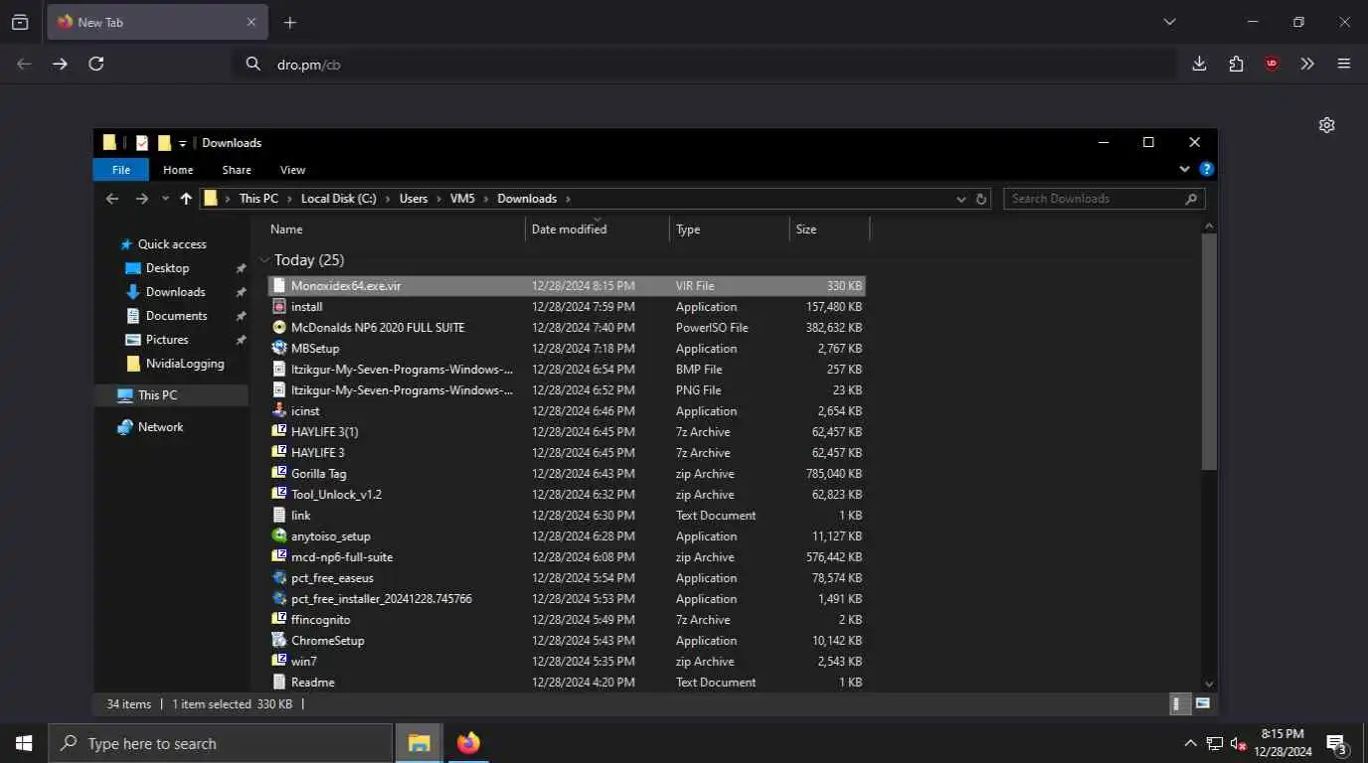Open the Windows Start menu
Screen dimensions: 1368x763
(24, 743)
